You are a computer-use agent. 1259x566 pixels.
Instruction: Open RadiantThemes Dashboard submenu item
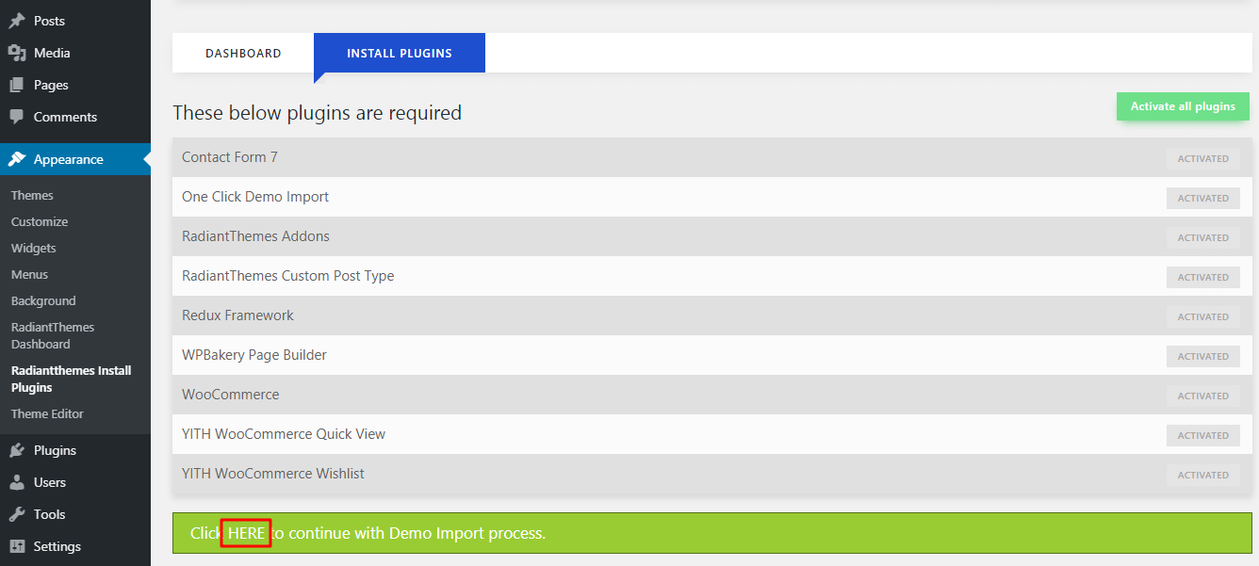[53, 335]
